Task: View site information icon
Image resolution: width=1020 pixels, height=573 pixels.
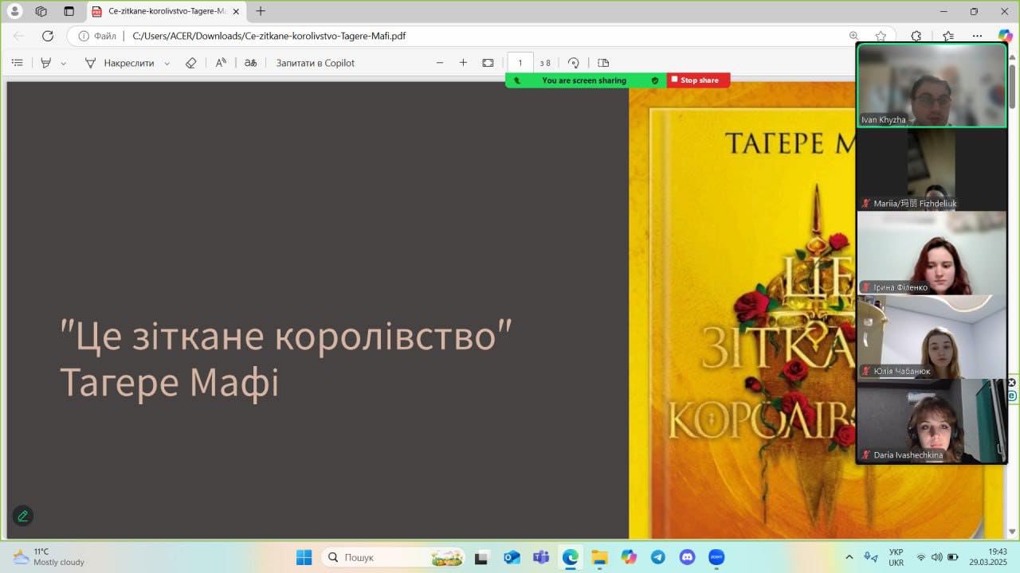Action: [x=84, y=36]
